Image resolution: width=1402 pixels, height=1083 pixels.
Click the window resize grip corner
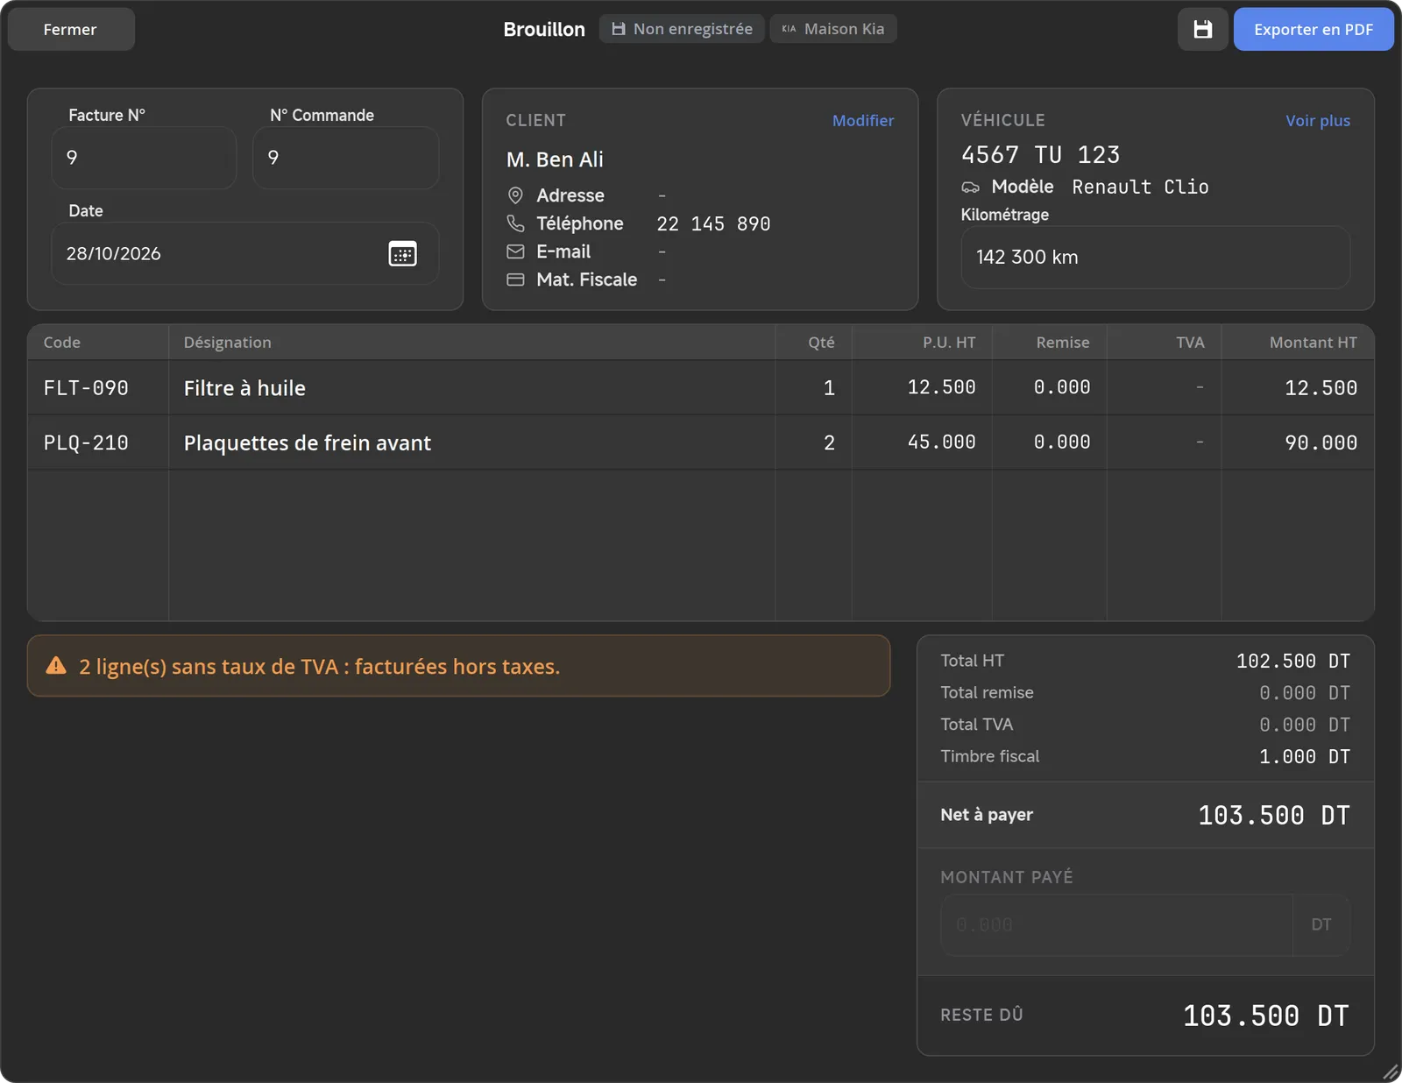[1391, 1072]
